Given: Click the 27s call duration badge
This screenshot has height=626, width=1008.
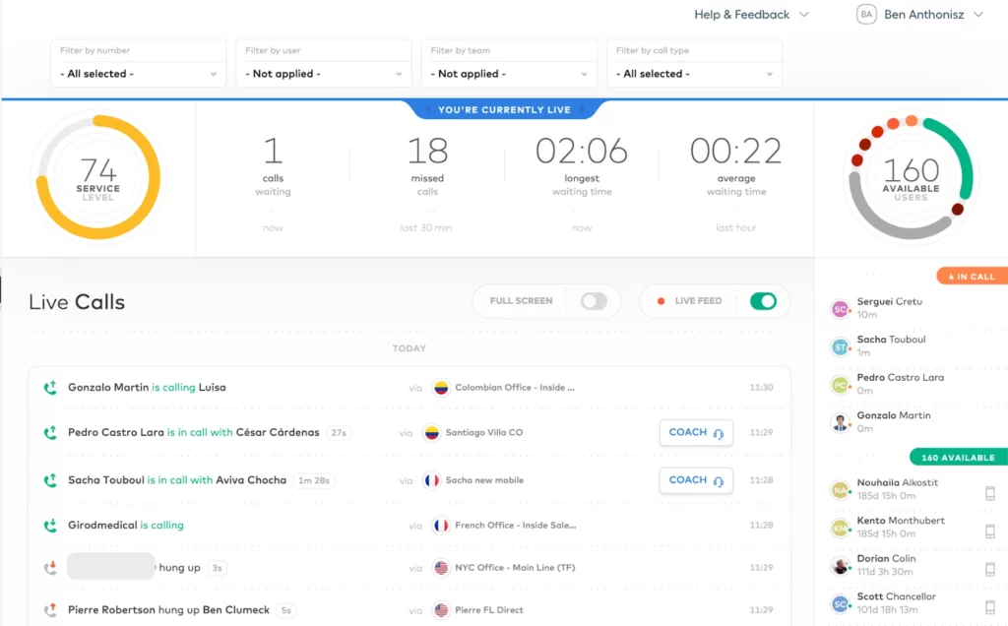Looking at the screenshot, I should click(339, 433).
